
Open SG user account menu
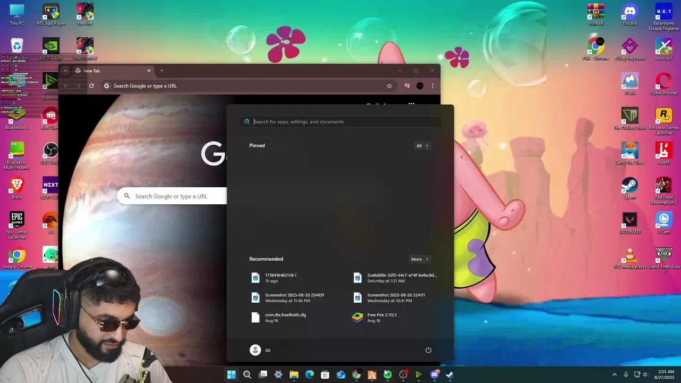coord(261,350)
